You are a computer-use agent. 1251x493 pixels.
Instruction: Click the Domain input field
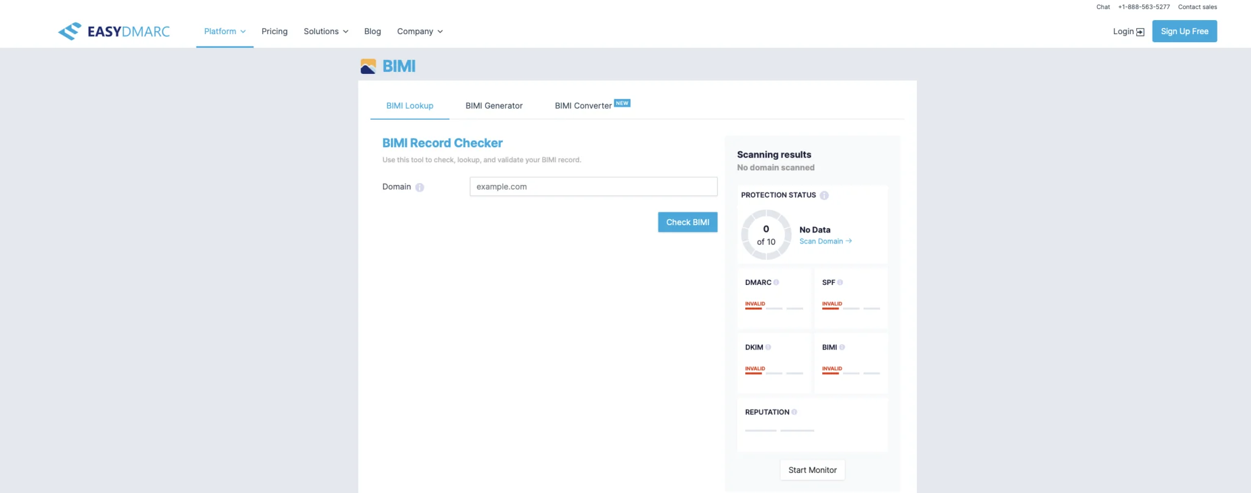coord(593,187)
